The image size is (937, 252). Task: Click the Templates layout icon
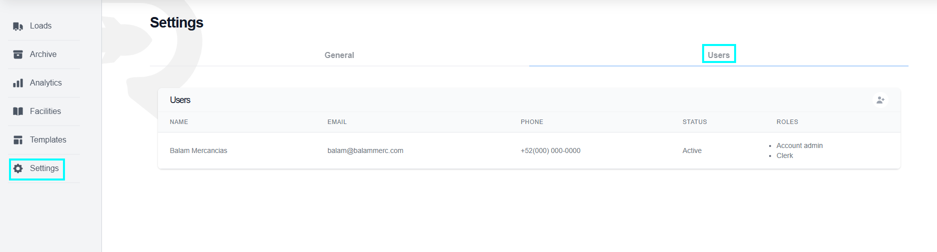tap(18, 140)
